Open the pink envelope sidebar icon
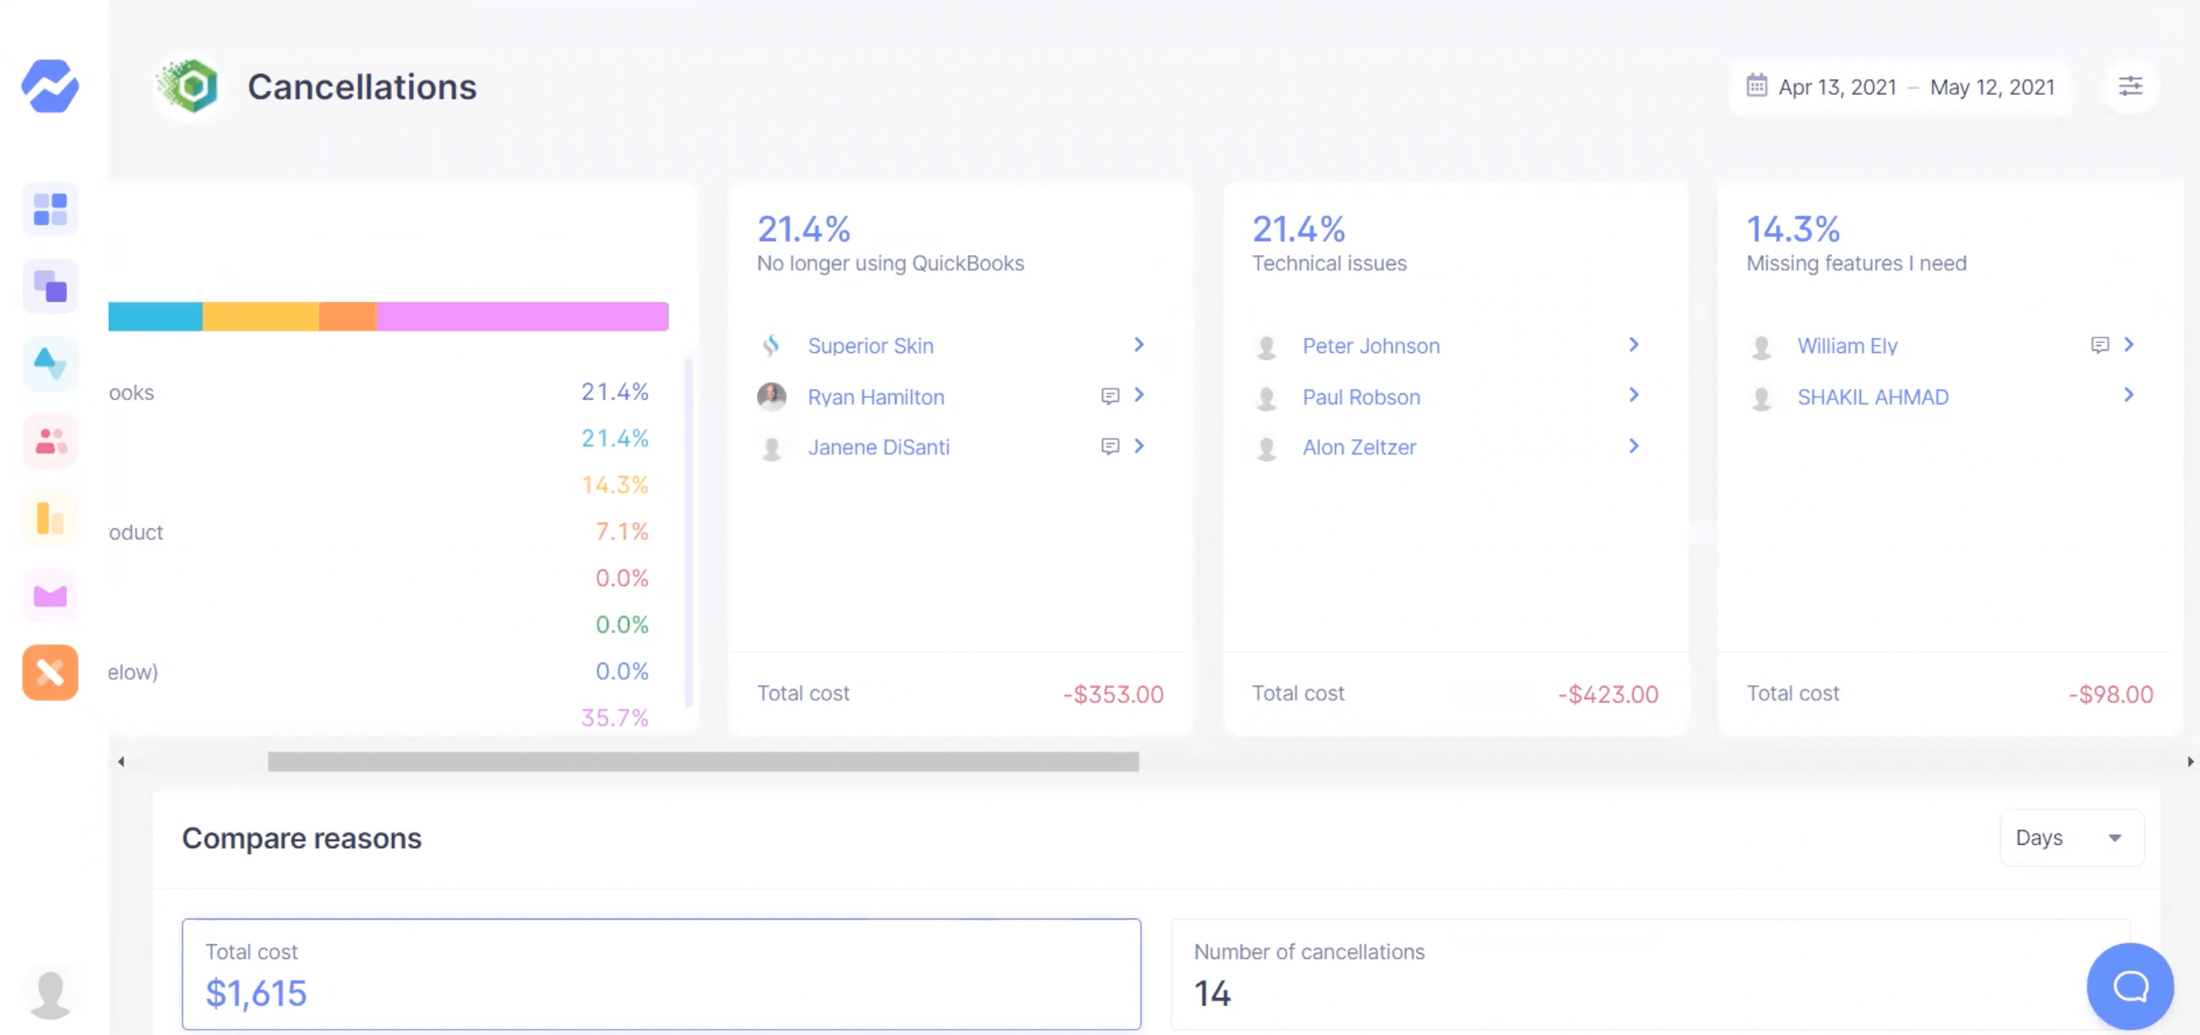The image size is (2200, 1035). [50, 596]
